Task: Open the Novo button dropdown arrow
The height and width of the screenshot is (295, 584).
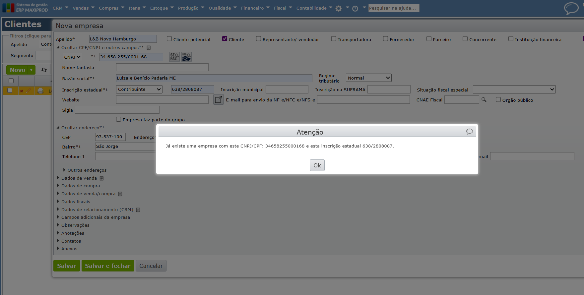Action: tap(32, 70)
